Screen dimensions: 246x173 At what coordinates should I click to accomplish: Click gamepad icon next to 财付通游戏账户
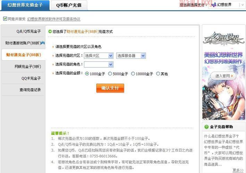(43, 43)
